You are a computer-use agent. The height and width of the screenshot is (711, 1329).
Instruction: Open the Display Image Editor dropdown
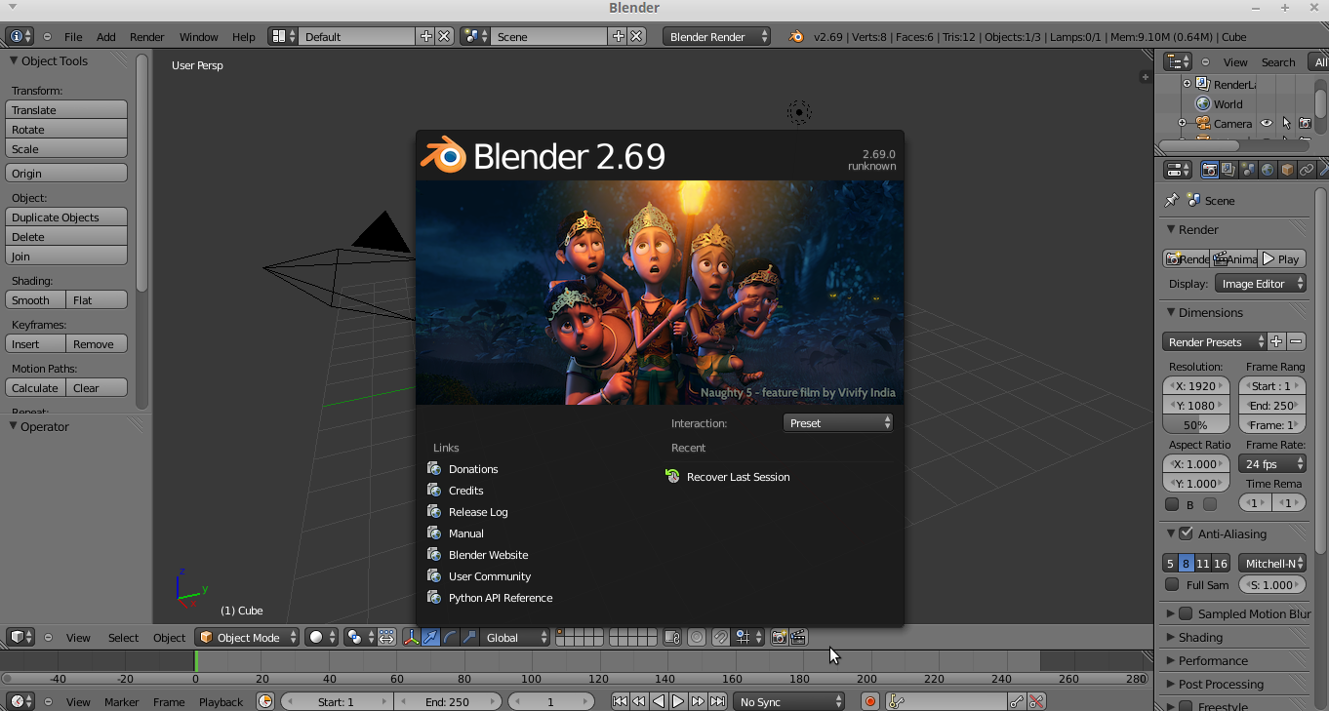1261,283
